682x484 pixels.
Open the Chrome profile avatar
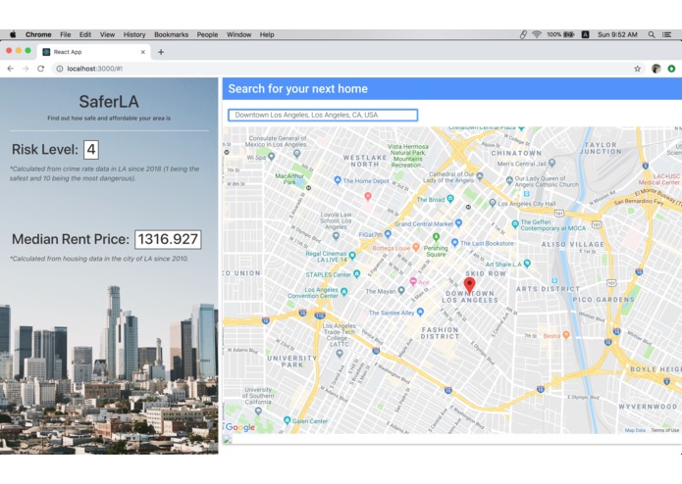coord(656,69)
